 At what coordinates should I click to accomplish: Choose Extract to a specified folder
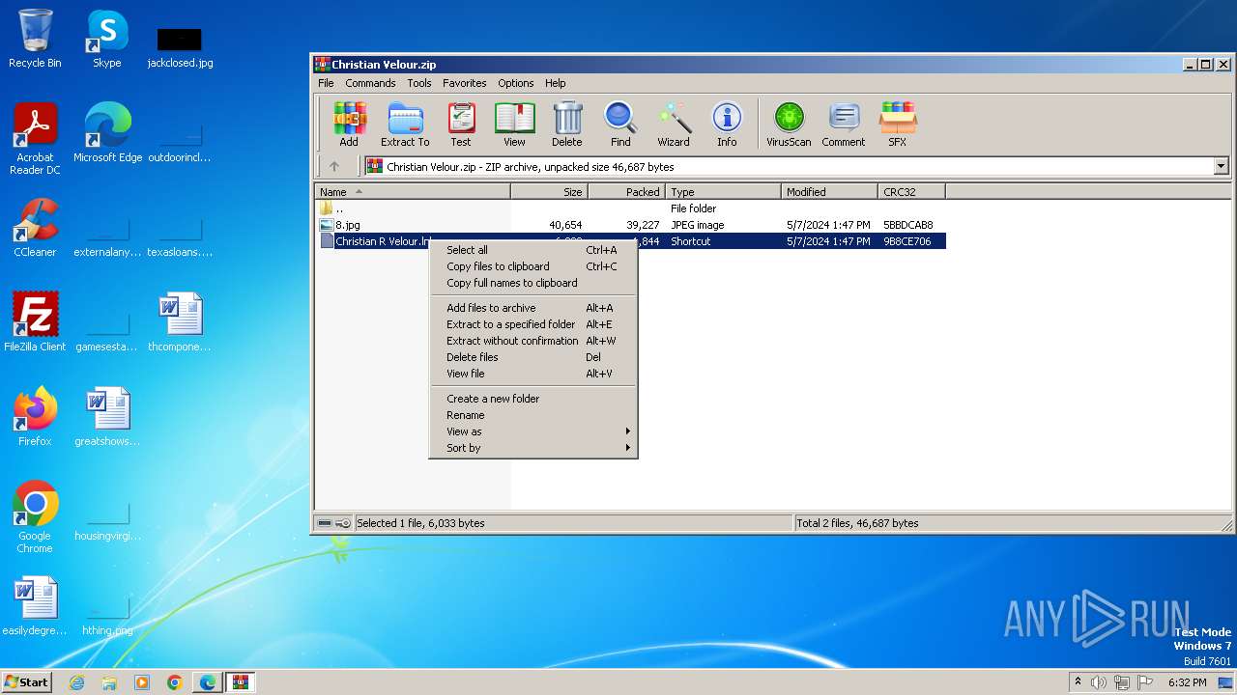(533, 324)
